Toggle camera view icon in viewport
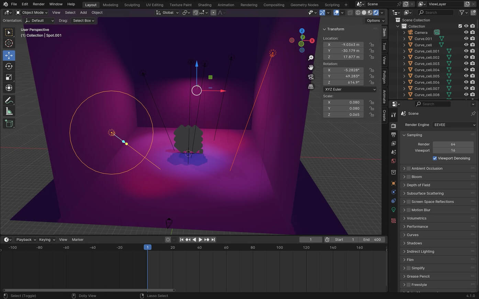 click(311, 77)
